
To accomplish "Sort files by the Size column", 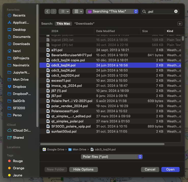I will click(145, 31).
